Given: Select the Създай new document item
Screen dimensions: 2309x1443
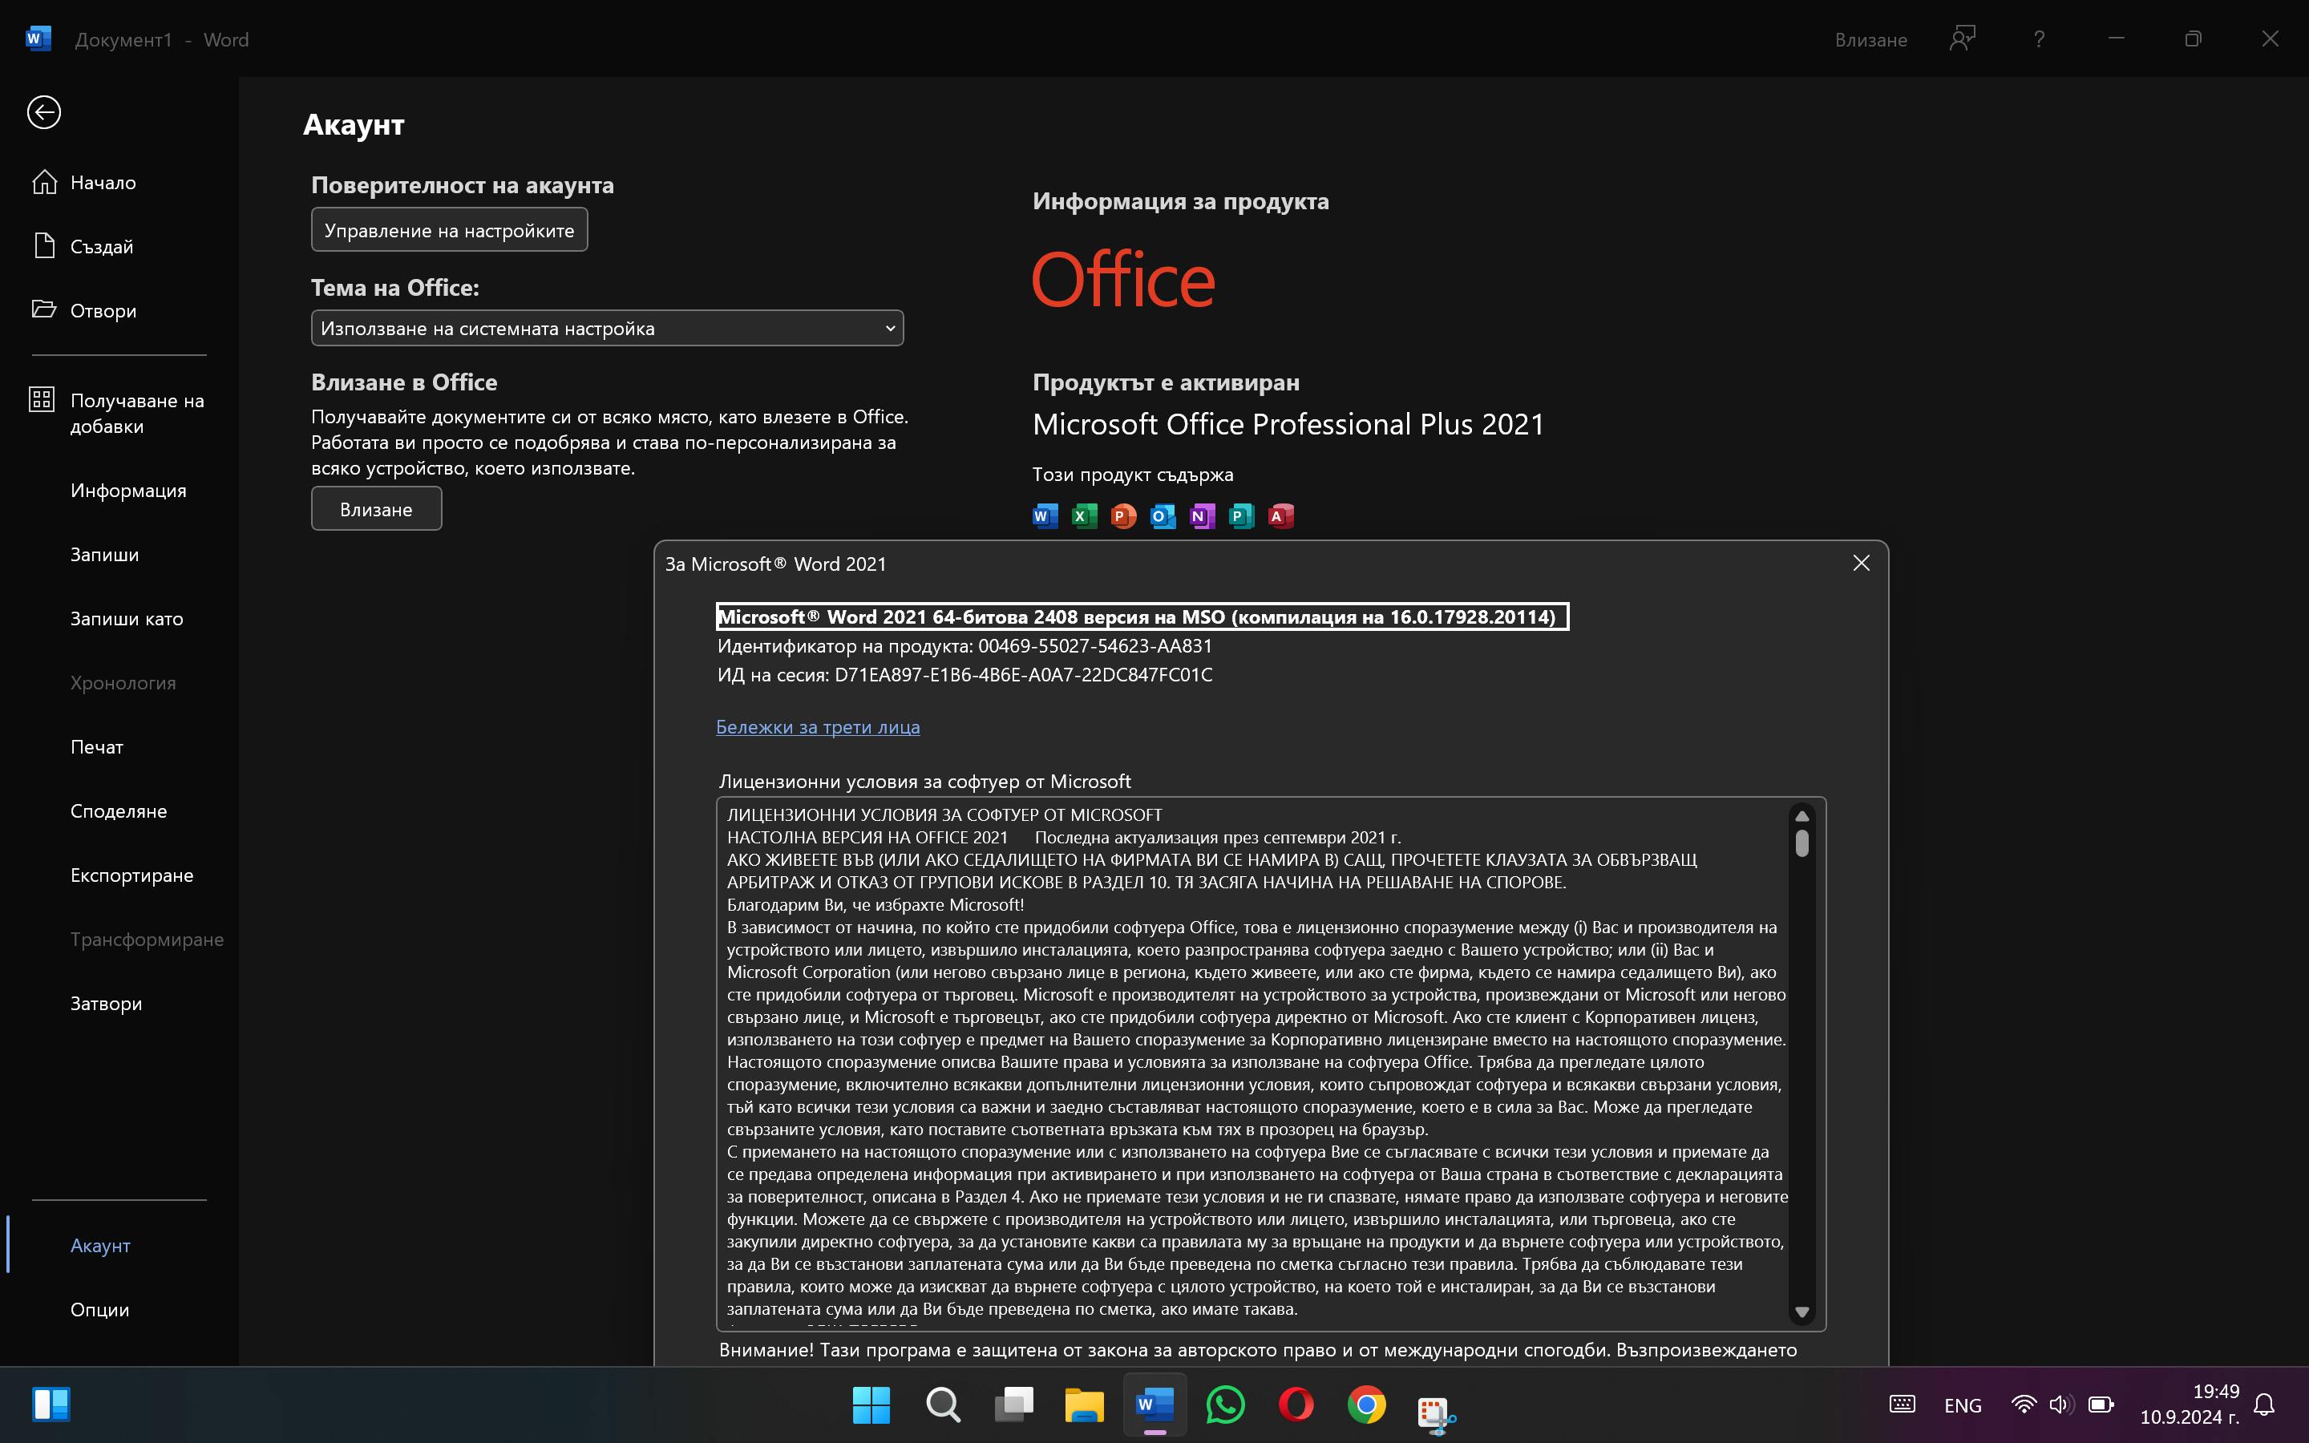Looking at the screenshot, I should (x=101, y=246).
